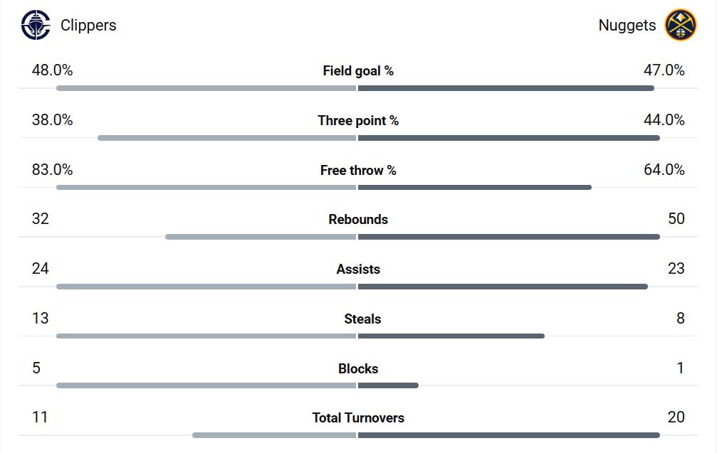The width and height of the screenshot is (717, 453).
Task: Select the Blocks stat label
Action: (358, 369)
